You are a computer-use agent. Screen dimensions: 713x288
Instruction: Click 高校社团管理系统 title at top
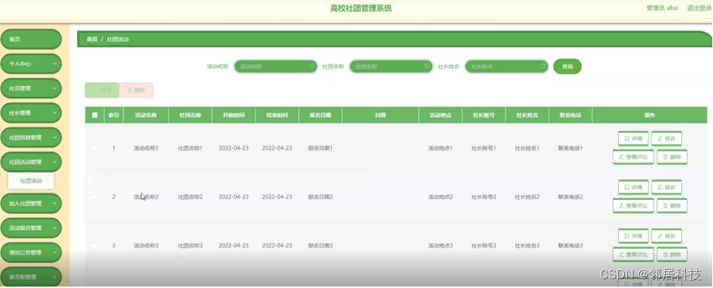tap(361, 8)
